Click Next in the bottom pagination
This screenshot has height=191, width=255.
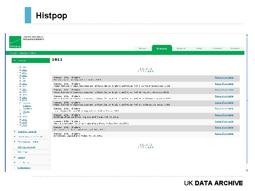151,147
